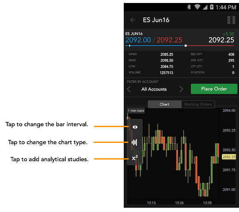The height and width of the screenshot is (212, 239).
Task: Add analytical studies with x² icon
Action: [x=135, y=158]
